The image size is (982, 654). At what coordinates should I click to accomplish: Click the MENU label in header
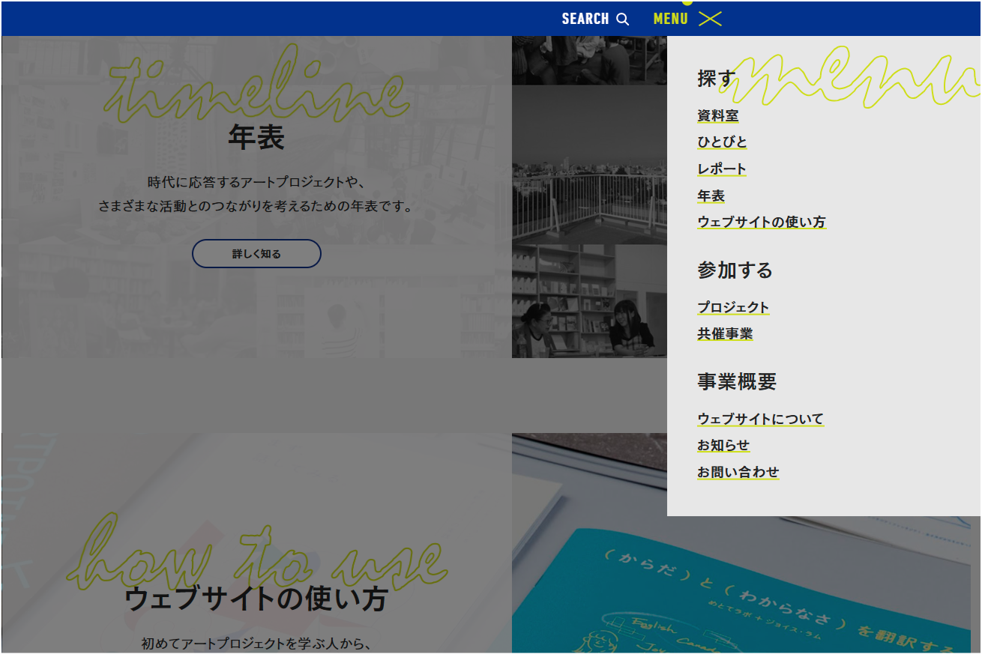[670, 19]
